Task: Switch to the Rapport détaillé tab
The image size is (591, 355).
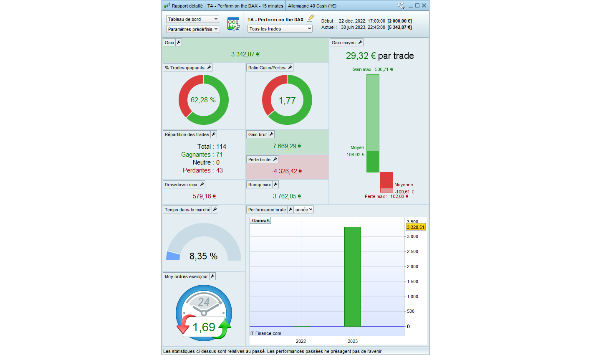Action: [184, 6]
